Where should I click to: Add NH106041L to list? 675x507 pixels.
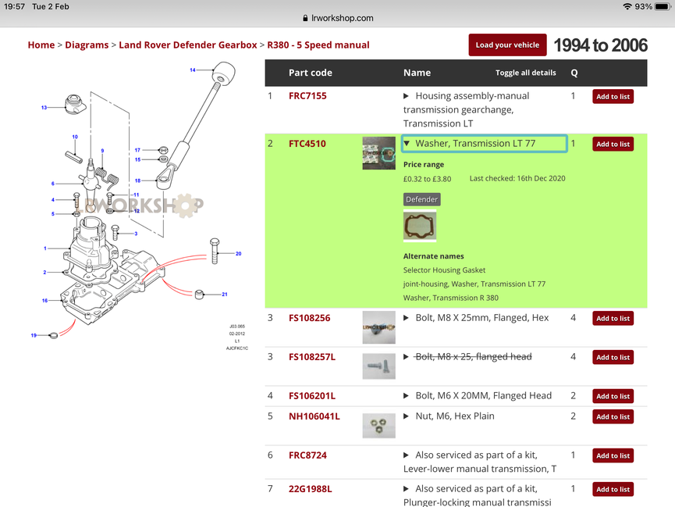(613, 417)
